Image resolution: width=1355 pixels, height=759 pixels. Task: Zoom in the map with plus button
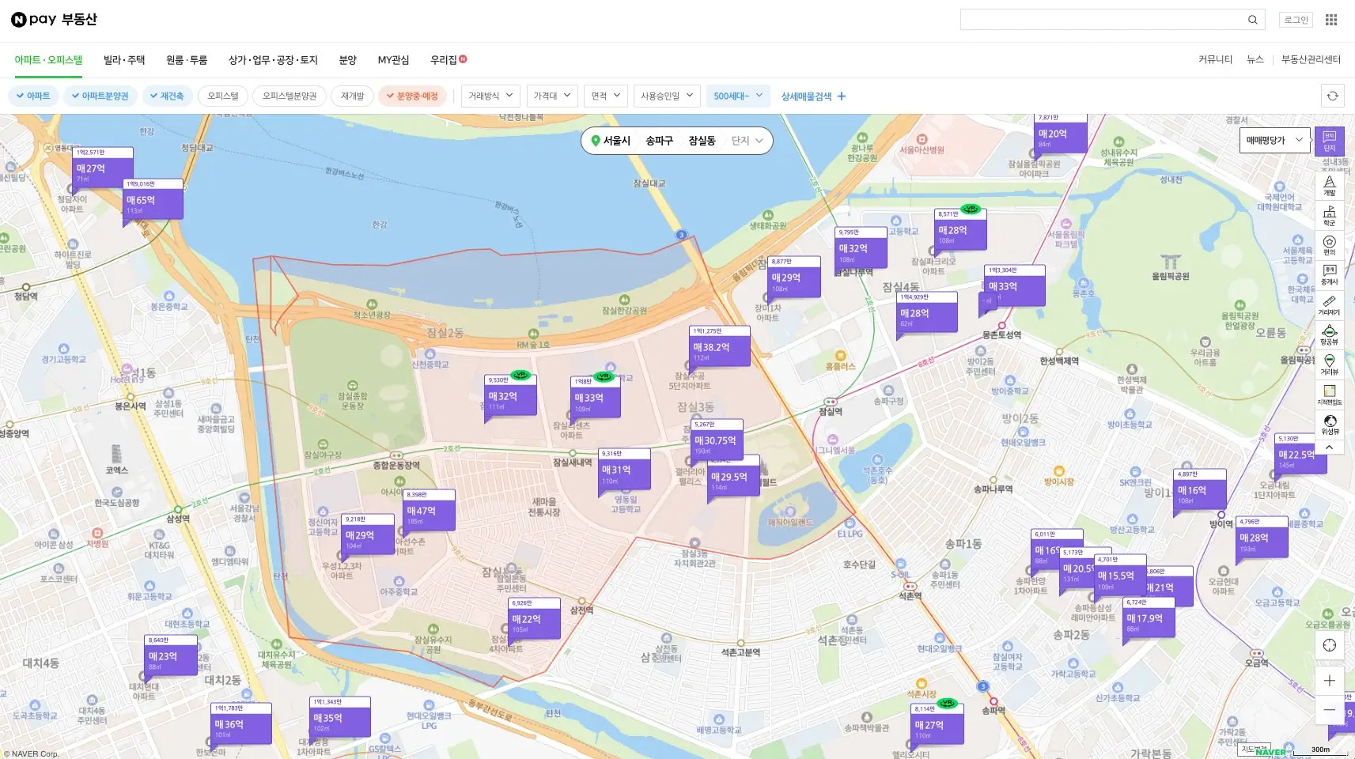[1330, 681]
